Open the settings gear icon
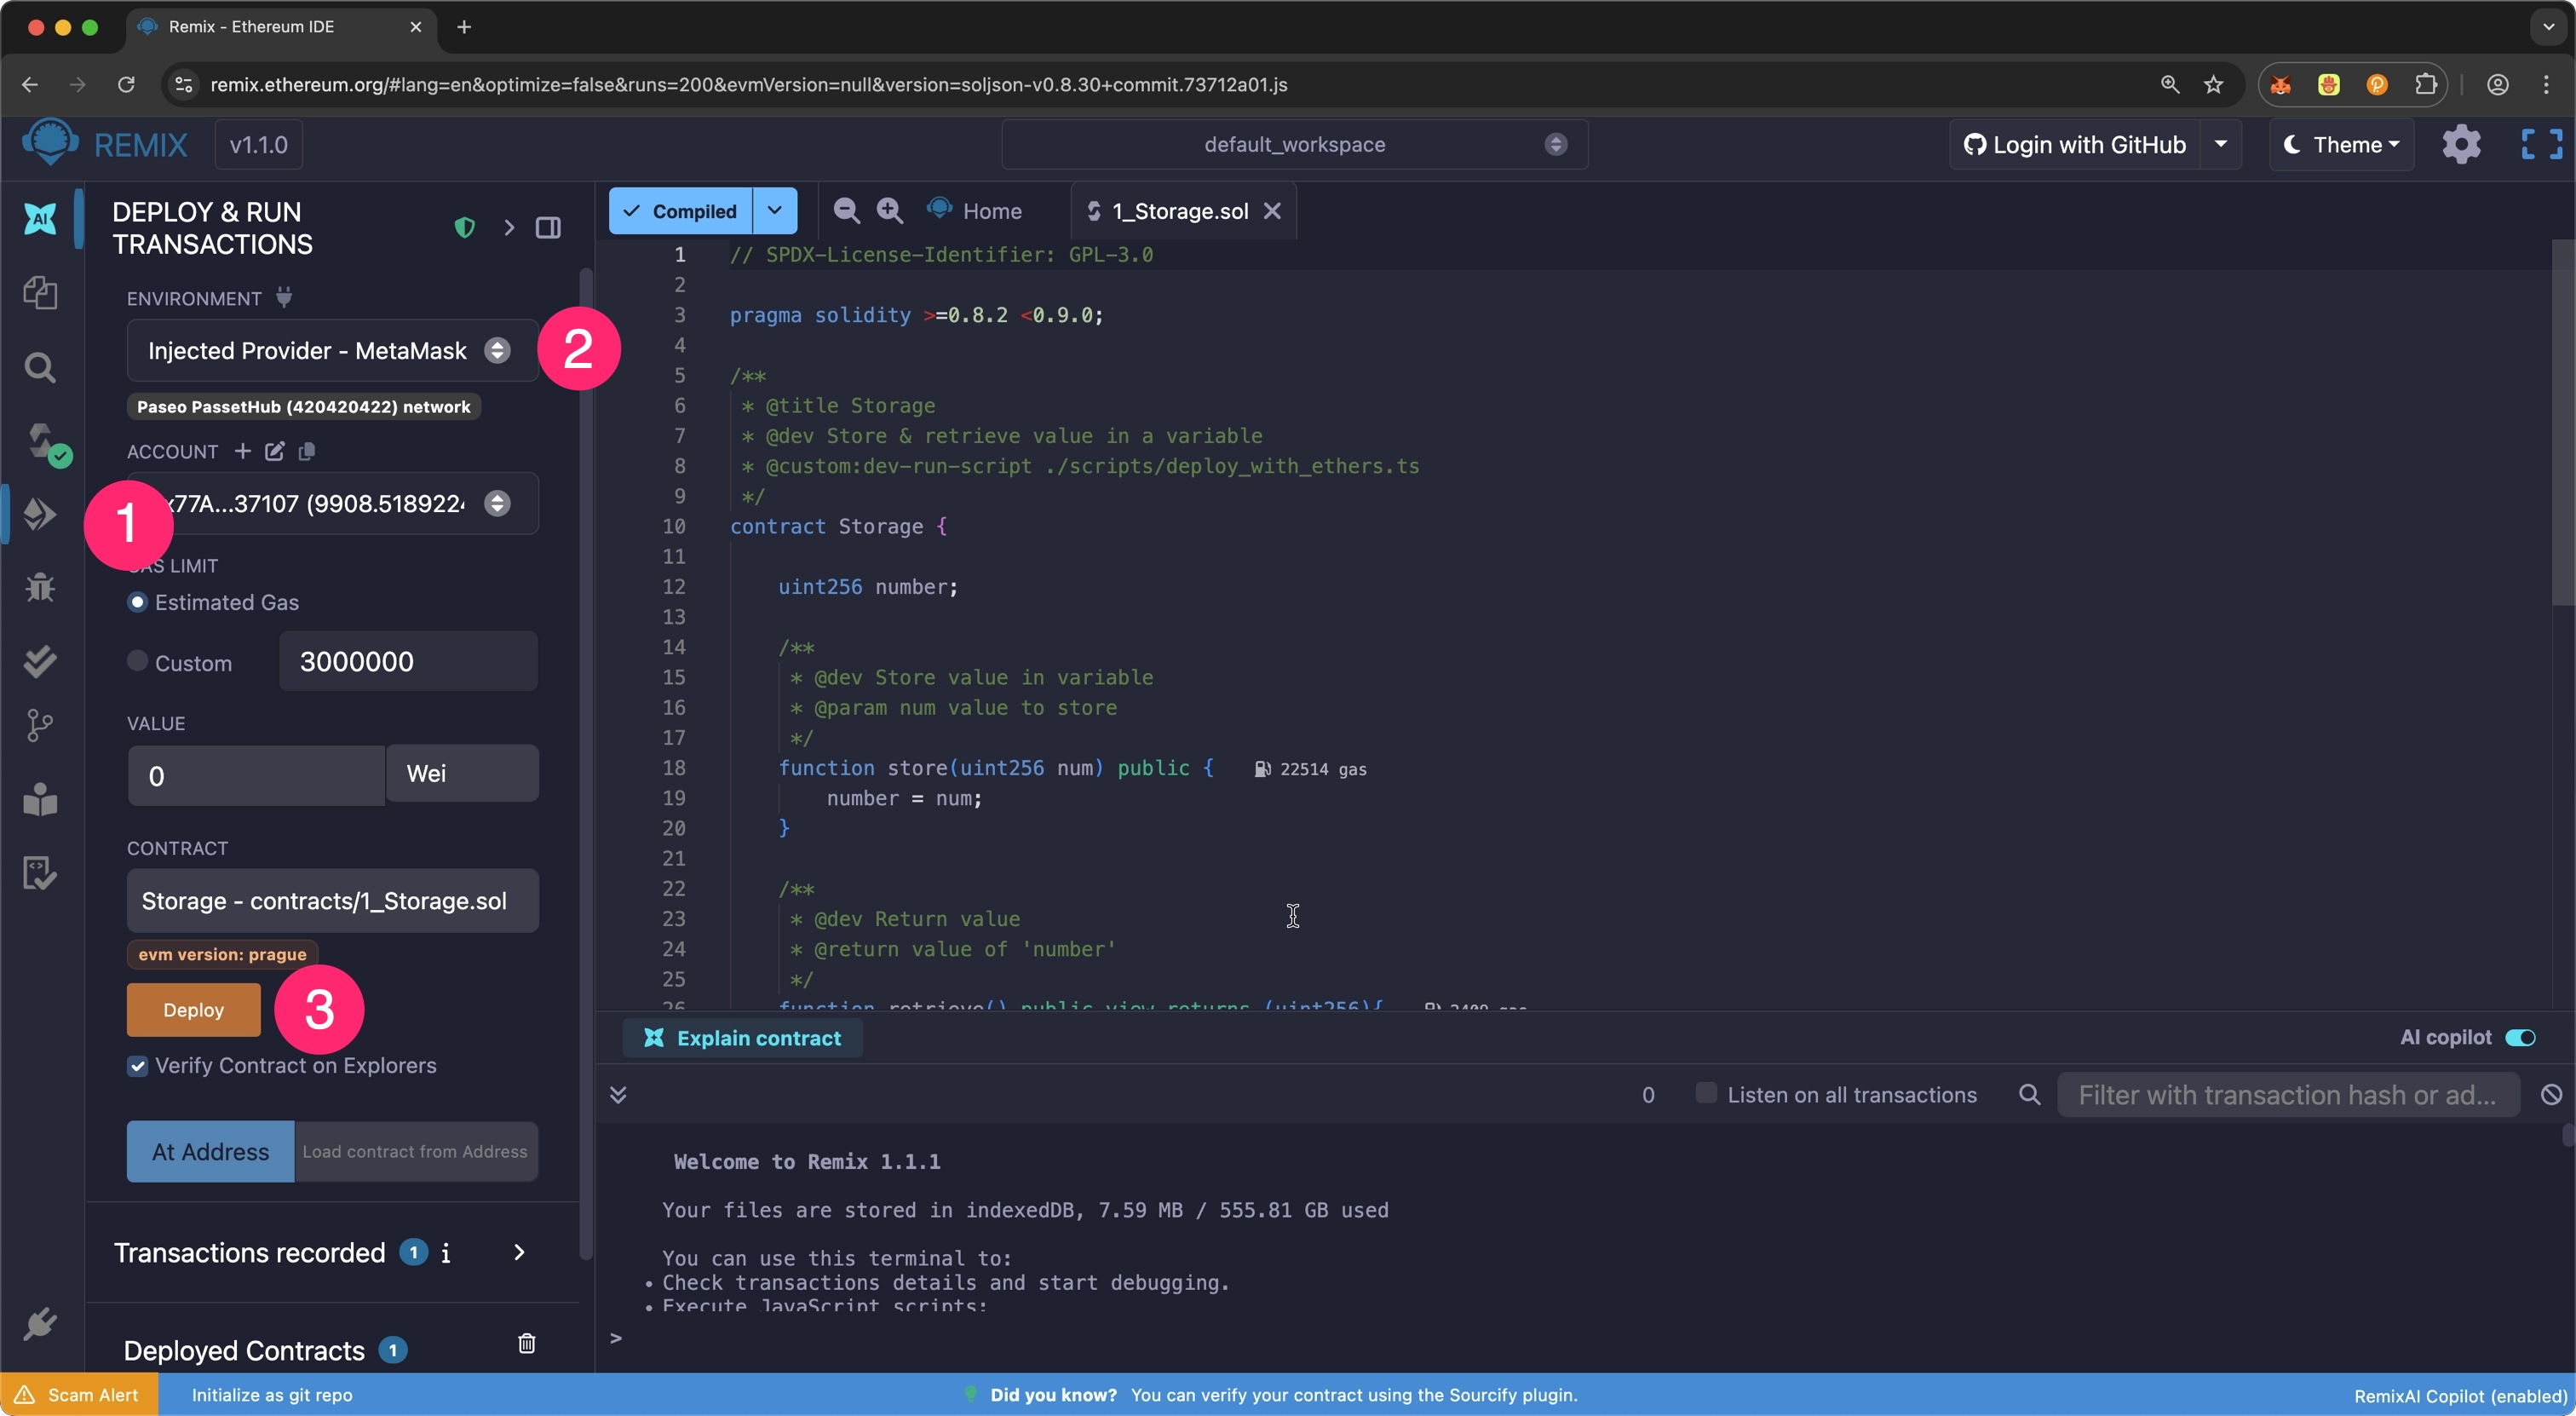 pos(2461,145)
